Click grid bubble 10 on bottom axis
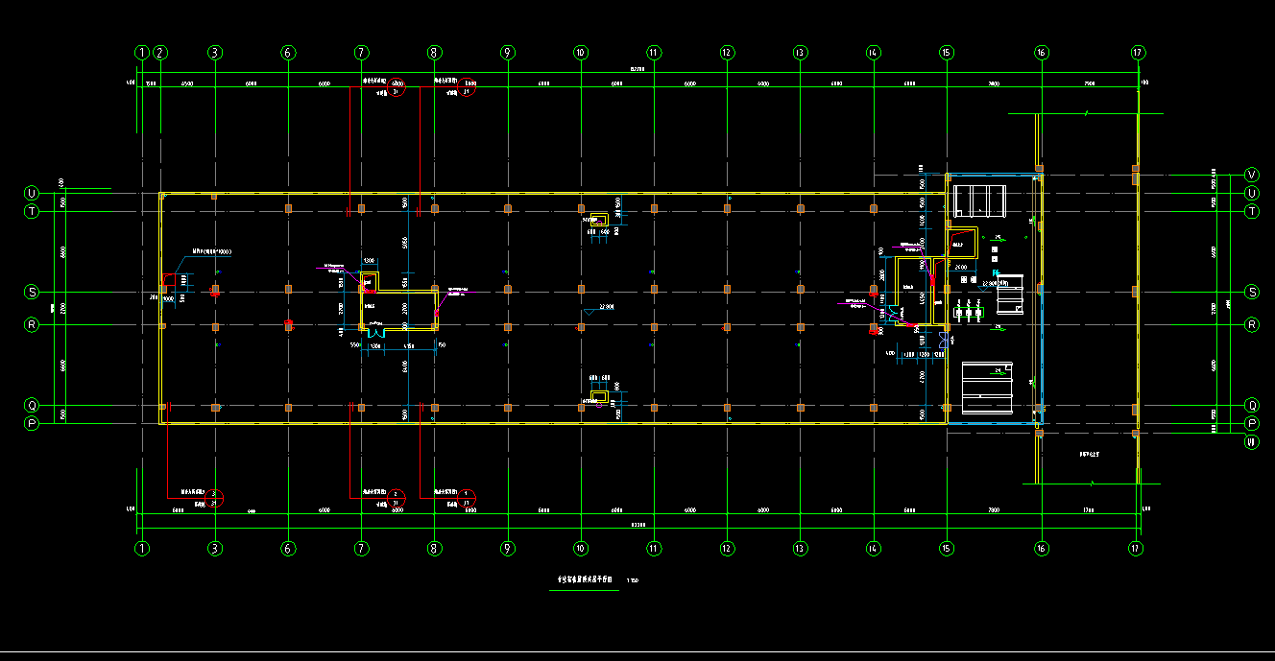This screenshot has width=1275, height=661. (580, 549)
